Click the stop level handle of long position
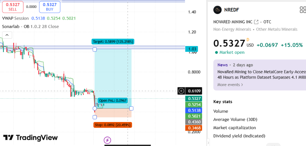This screenshot has width=306, height=146. pos(95,117)
